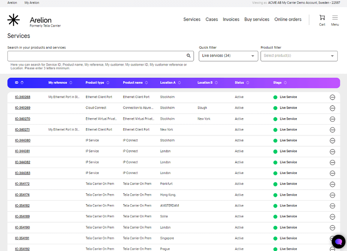Open service IC-344380 link
The height and width of the screenshot is (251, 347).
tap(22, 140)
